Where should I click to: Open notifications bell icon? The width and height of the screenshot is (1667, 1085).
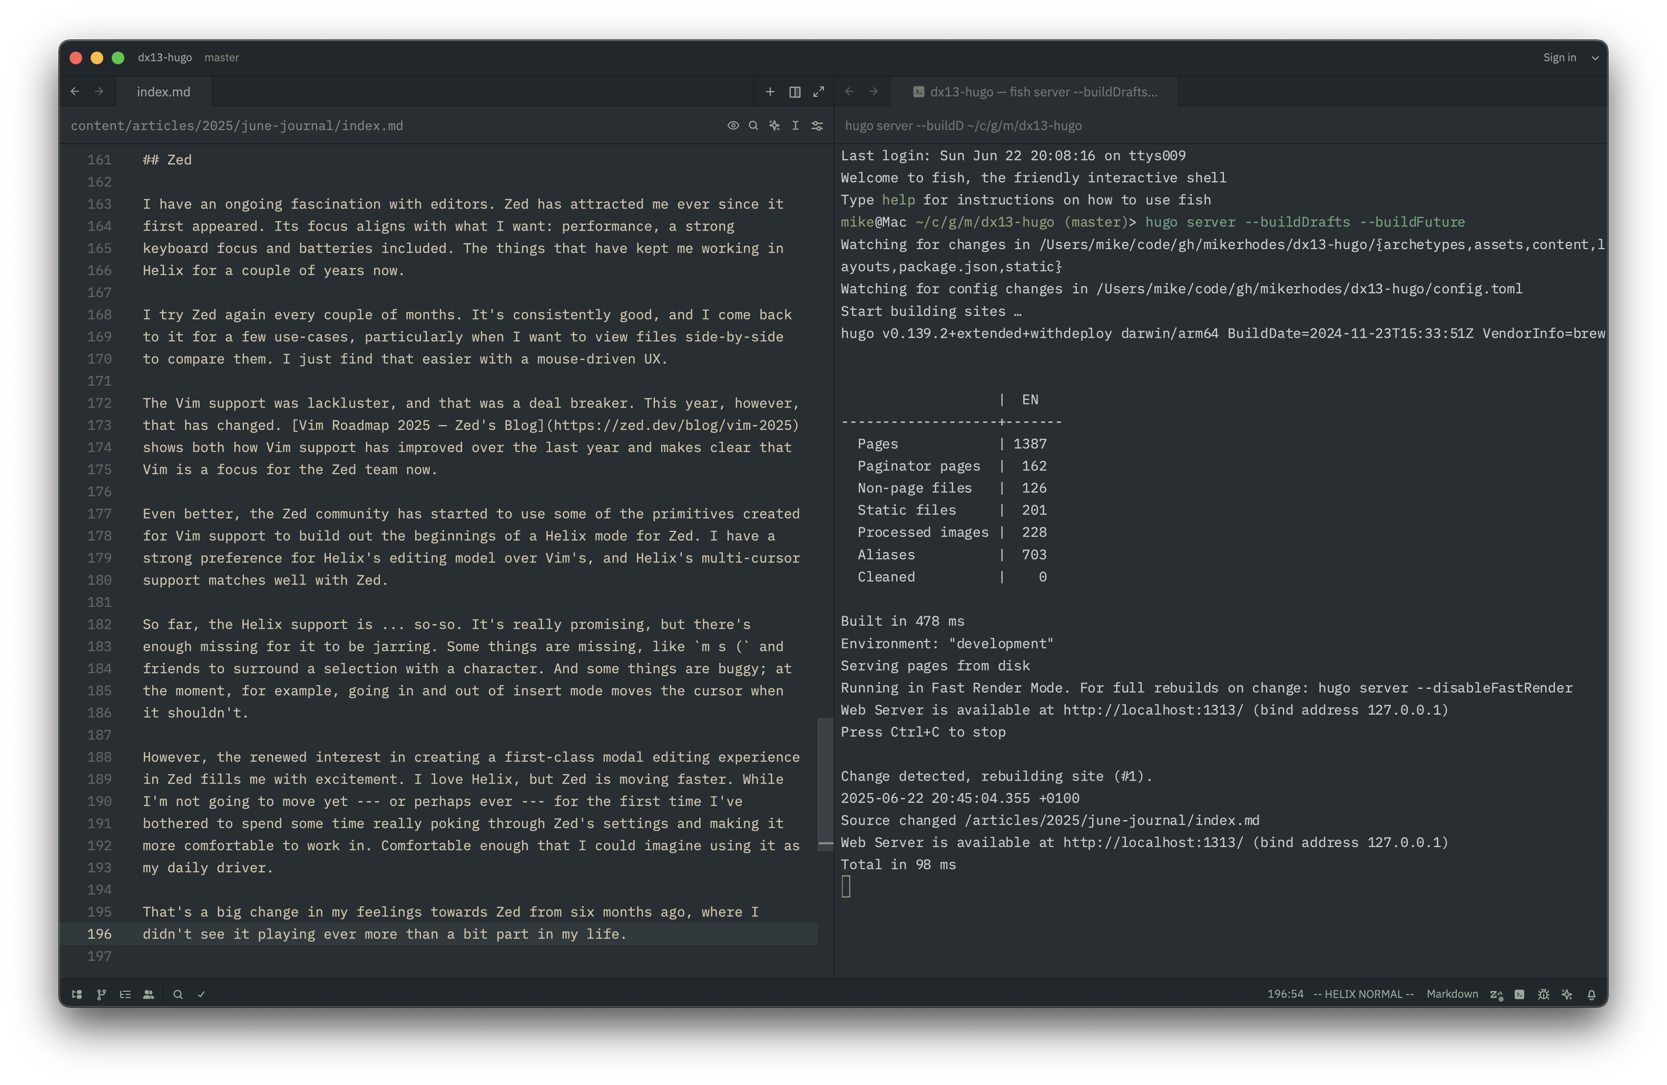(x=1591, y=994)
